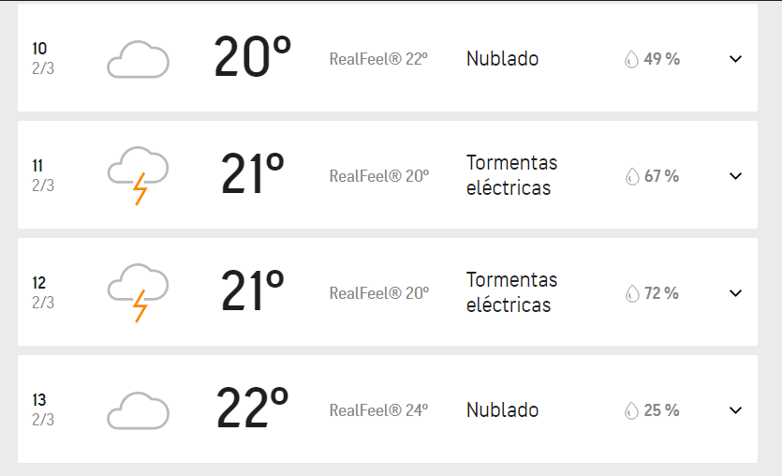Expand the hour 13 forecast row
The image size is (782, 476).
[735, 410]
